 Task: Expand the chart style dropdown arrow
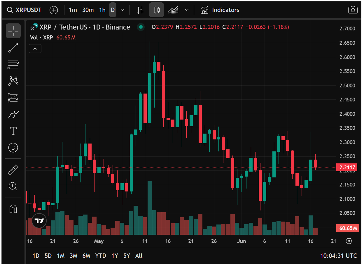(x=187, y=10)
